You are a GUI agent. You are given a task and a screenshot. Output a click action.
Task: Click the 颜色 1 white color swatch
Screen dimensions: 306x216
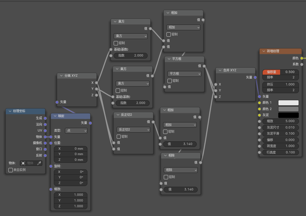pyautogui.click(x=288, y=103)
